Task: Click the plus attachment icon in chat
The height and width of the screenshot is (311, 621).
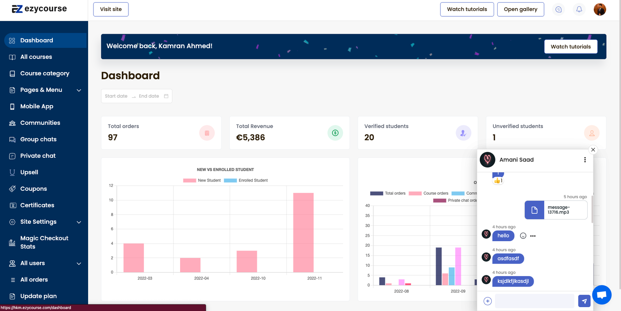Action: click(x=487, y=301)
